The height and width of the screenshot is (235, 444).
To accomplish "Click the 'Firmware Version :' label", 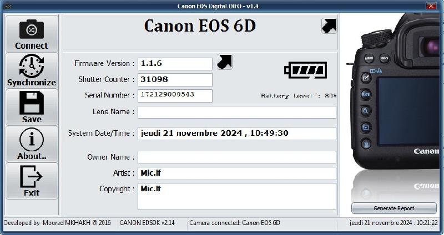I will (x=104, y=63).
